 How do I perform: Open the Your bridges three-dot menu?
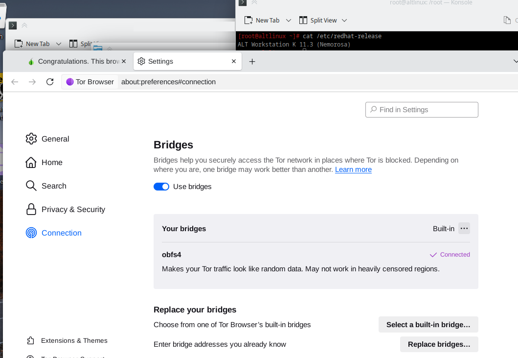coord(464,228)
